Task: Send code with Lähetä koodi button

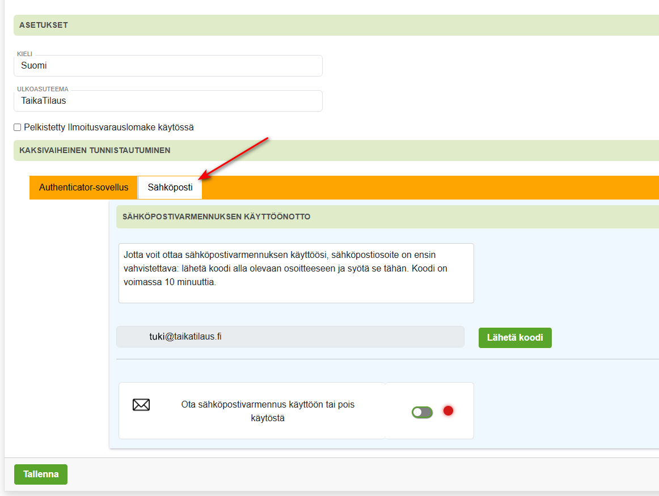Action: (x=515, y=338)
